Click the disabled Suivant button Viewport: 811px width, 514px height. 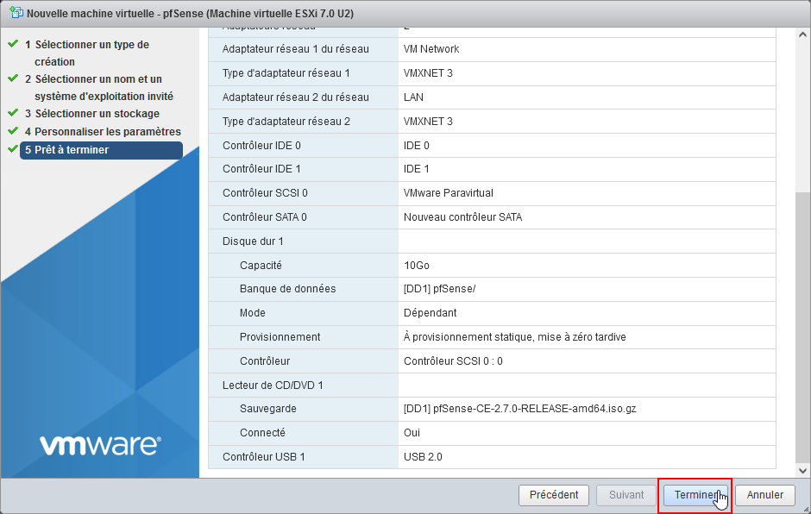point(626,495)
